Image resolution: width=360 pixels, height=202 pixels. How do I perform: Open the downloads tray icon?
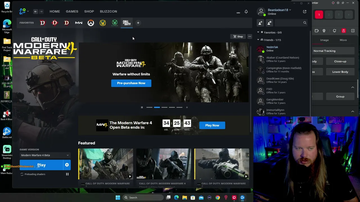pos(238,12)
